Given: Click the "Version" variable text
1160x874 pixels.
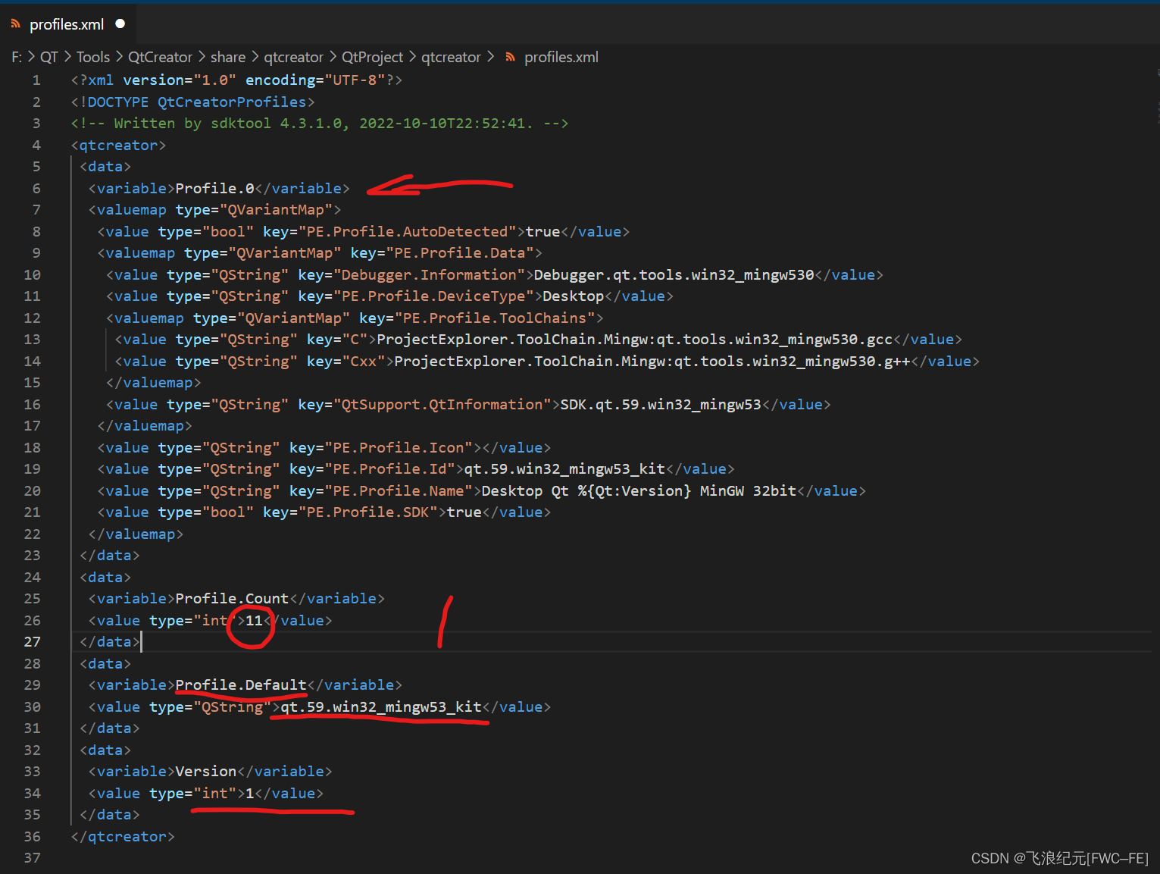Looking at the screenshot, I should tap(206, 772).
